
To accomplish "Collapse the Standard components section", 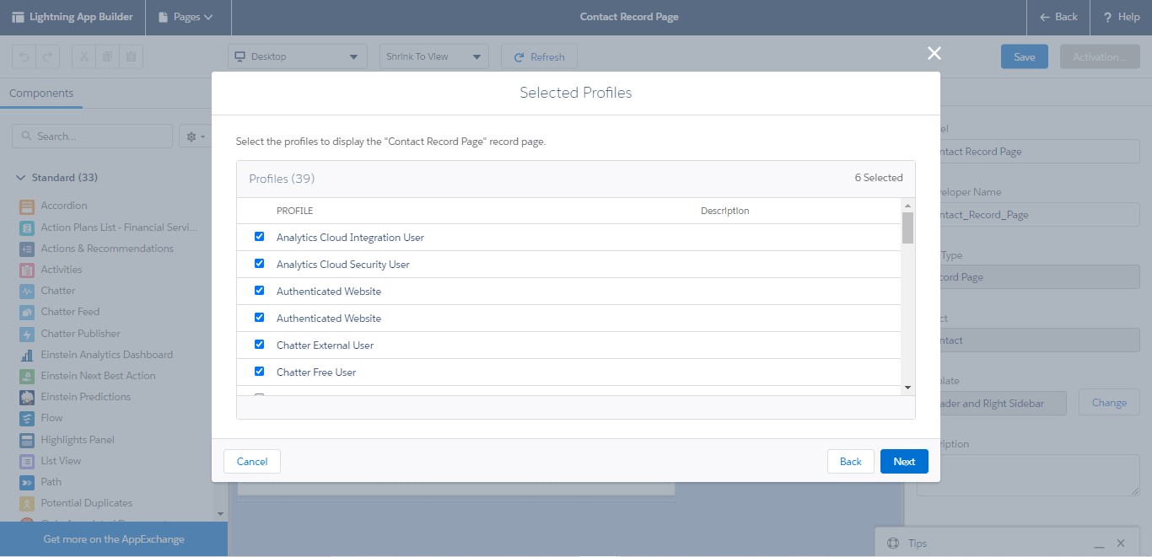I will pos(20,177).
